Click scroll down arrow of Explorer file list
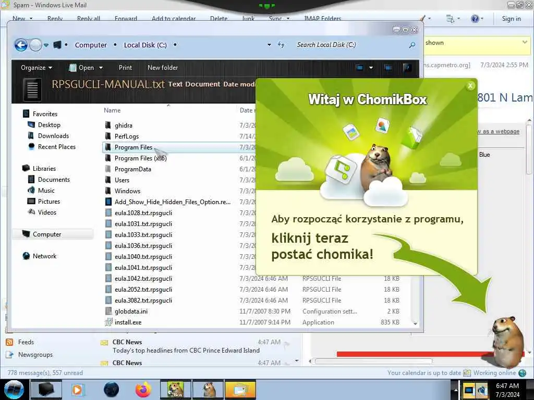 click(415, 323)
